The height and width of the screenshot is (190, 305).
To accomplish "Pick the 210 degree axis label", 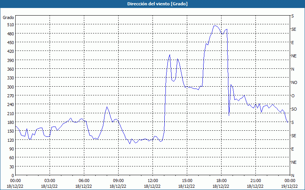I will pyautogui.click(x=11, y=113).
